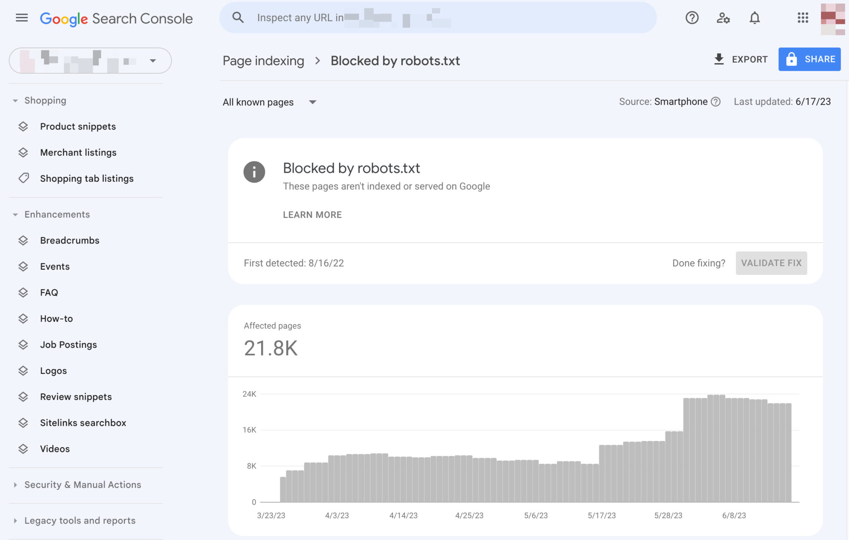This screenshot has height=540, width=849.
Task: Click the Export download icon
Action: [719, 59]
